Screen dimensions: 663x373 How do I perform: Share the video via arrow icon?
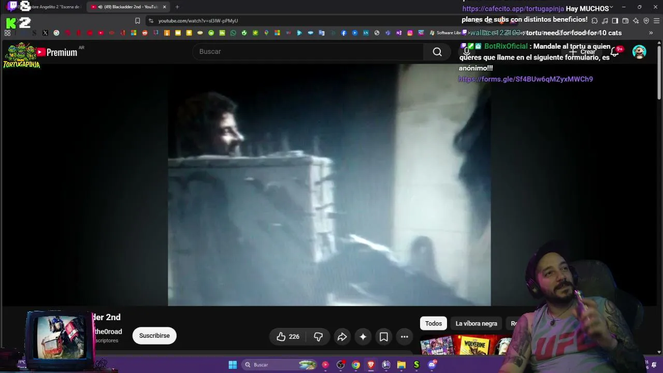(x=342, y=337)
